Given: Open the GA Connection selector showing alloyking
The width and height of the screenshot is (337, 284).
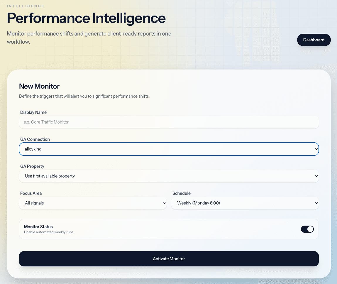Looking at the screenshot, I should point(169,149).
